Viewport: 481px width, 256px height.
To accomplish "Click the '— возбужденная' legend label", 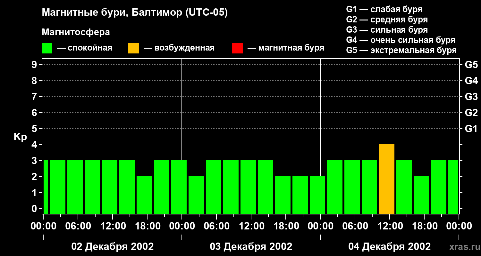I will tap(179, 48).
